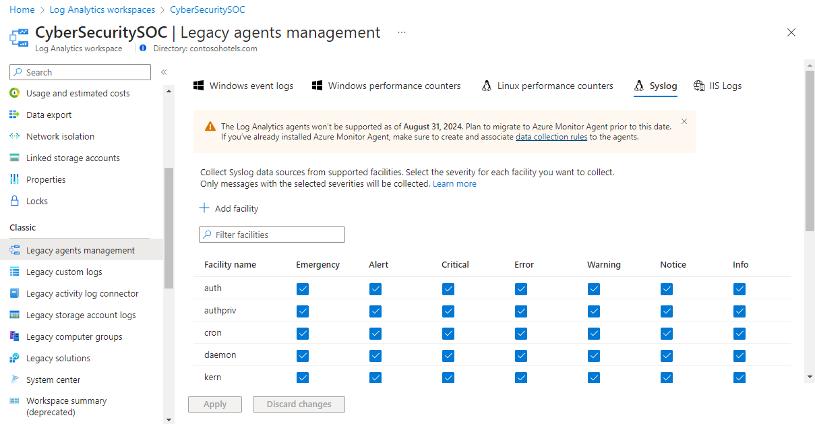This screenshot has width=815, height=424.
Task: Click the Properties icon in sidebar
Action: 15,179
